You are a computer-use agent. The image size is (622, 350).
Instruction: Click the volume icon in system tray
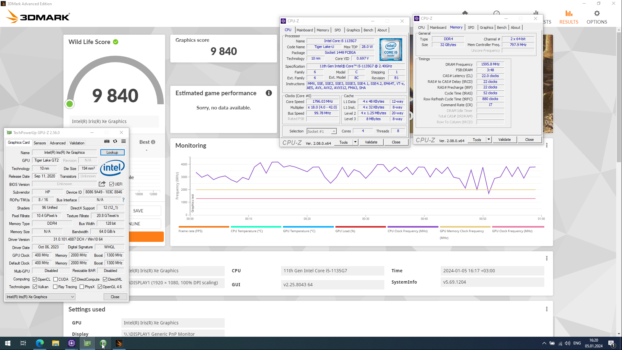[x=568, y=343]
